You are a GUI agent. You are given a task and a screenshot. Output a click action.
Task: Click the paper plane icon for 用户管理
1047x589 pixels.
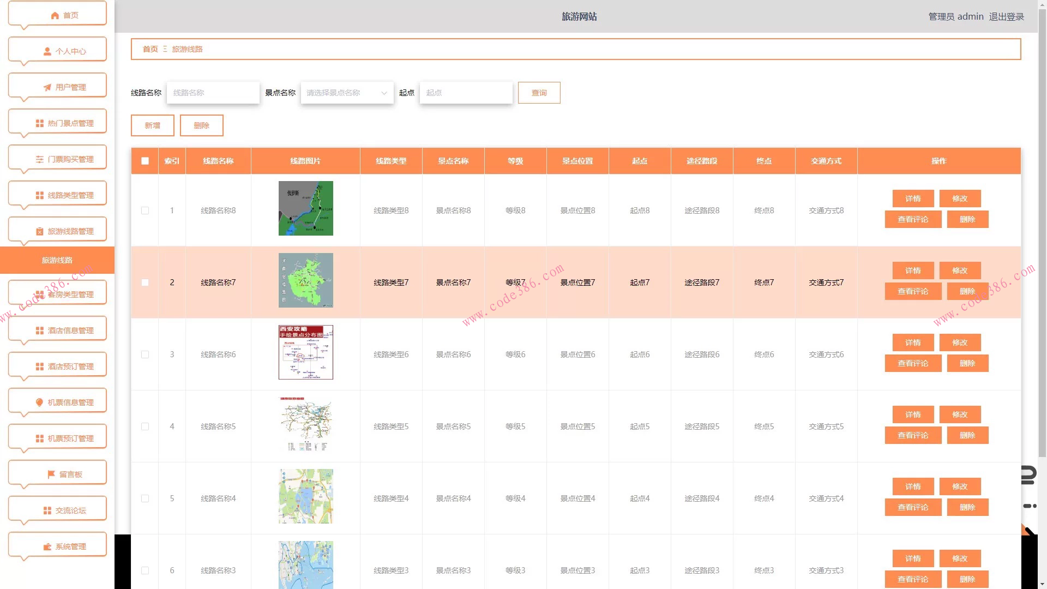click(x=47, y=87)
